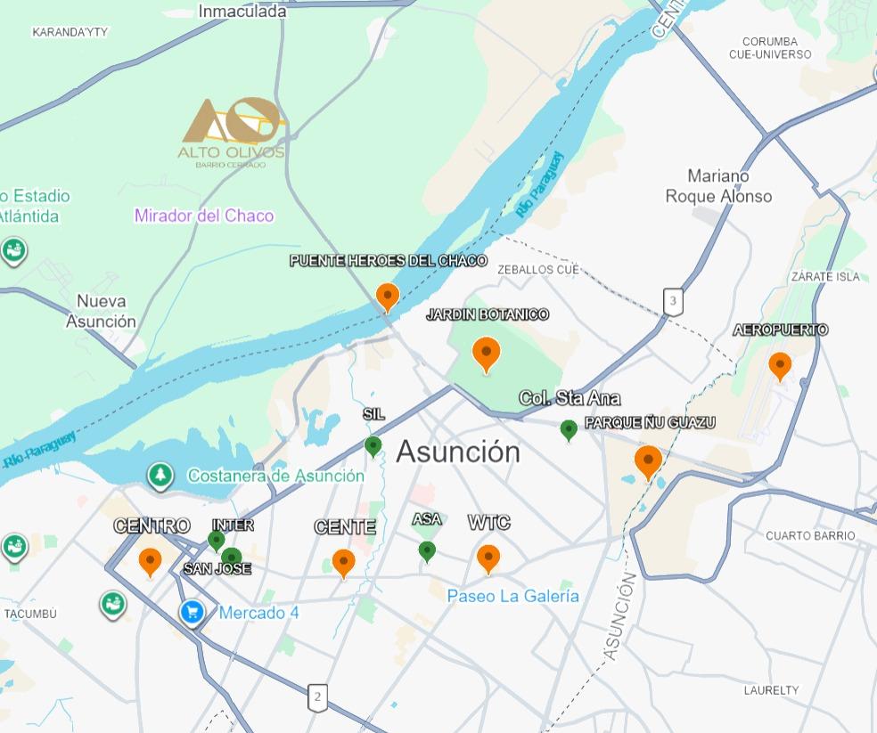877x733 pixels.
Task: Click the Puente Heroes del Chaco orange pin
Action: [x=388, y=297]
